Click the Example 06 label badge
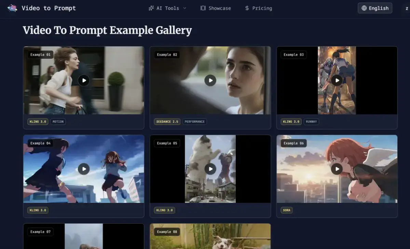This screenshot has height=249, width=410. point(293,143)
